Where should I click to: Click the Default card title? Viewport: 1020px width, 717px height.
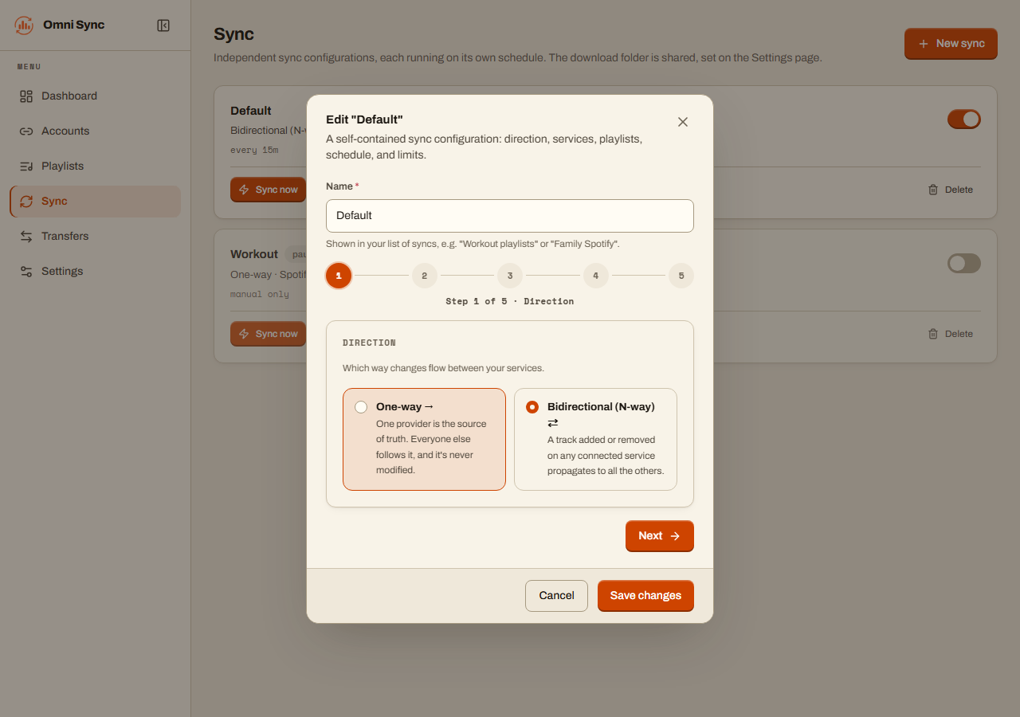(x=251, y=111)
